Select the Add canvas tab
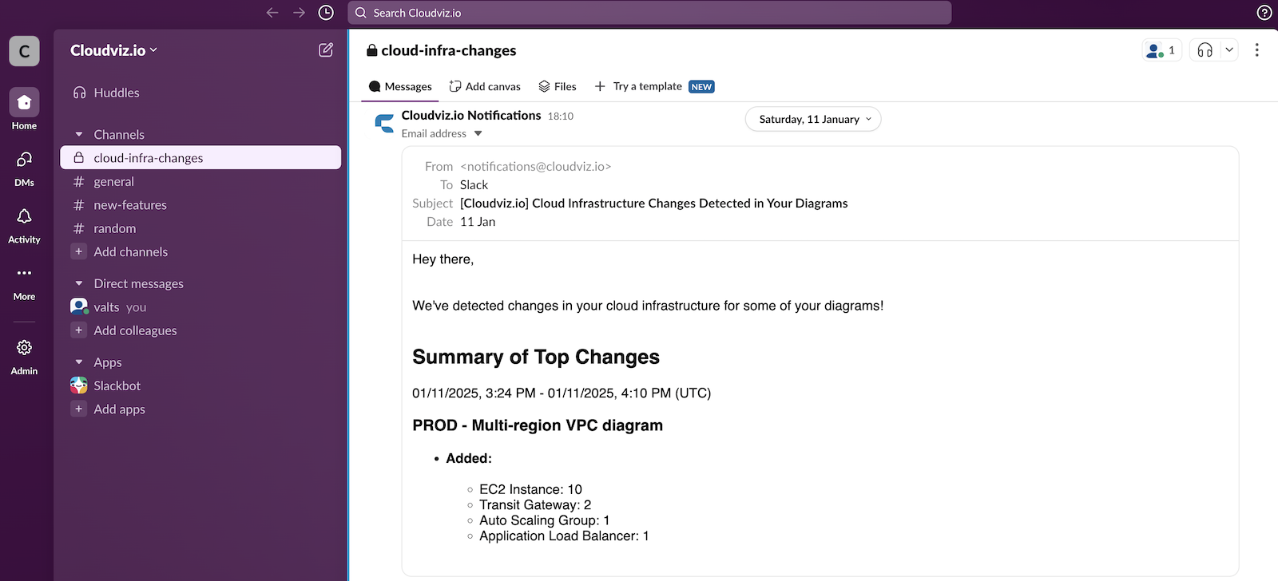Image resolution: width=1278 pixels, height=581 pixels. (x=485, y=86)
